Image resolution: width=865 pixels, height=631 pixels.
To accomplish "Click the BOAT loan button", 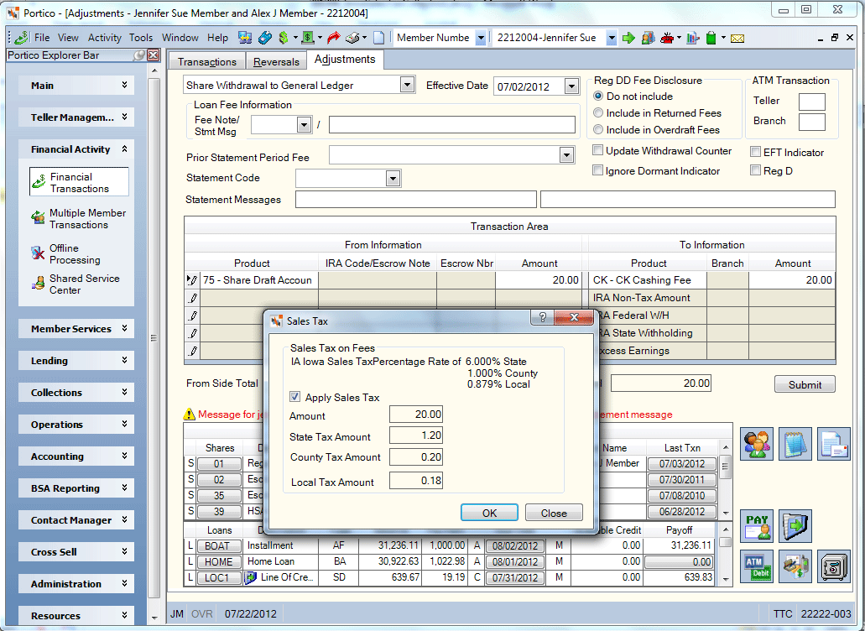I will tap(217, 545).
